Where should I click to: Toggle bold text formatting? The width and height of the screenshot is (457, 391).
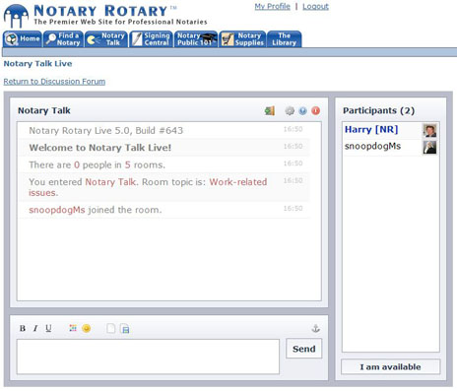23,328
